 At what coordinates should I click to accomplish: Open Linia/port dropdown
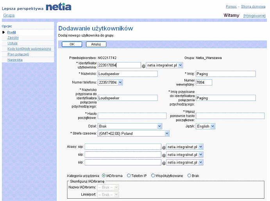point(108,194)
